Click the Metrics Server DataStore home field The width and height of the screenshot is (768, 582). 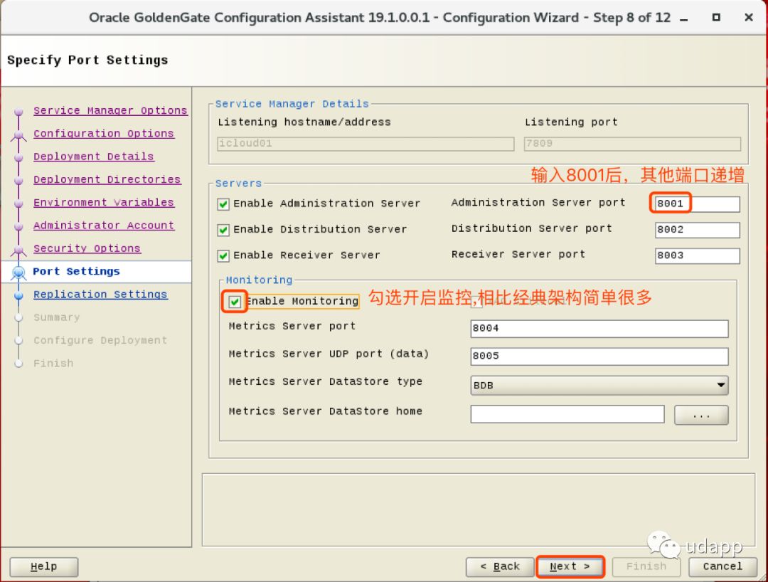point(567,414)
